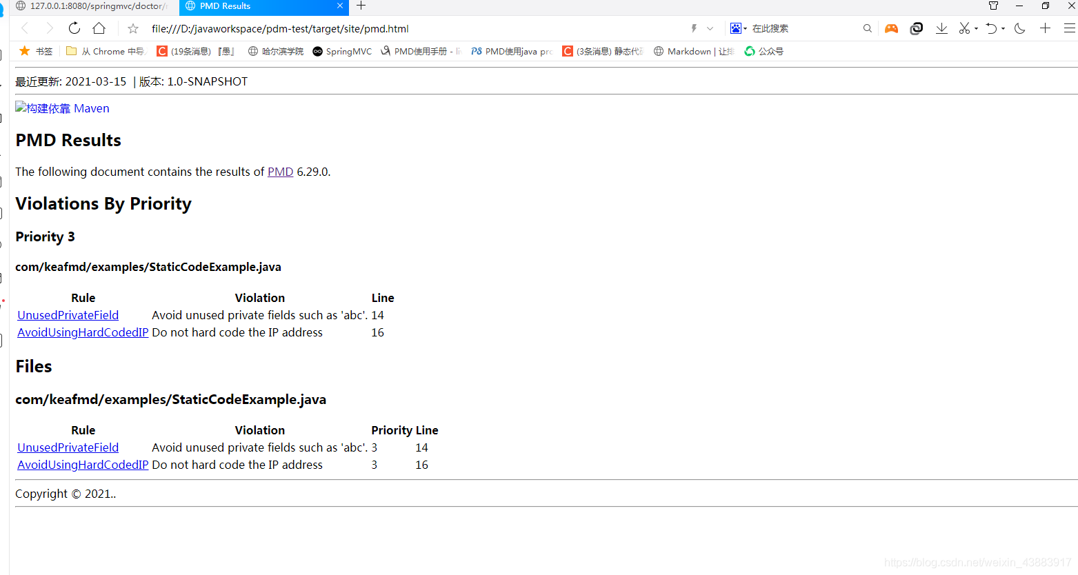Viewport: 1078px width, 575px height.
Task: Click the chain-link extension icon
Action: click(x=916, y=28)
